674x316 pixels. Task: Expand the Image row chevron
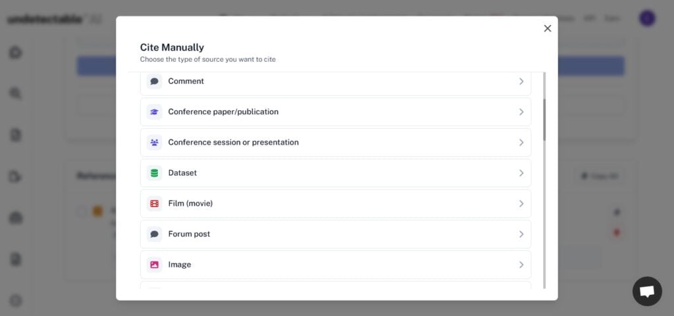click(x=521, y=265)
